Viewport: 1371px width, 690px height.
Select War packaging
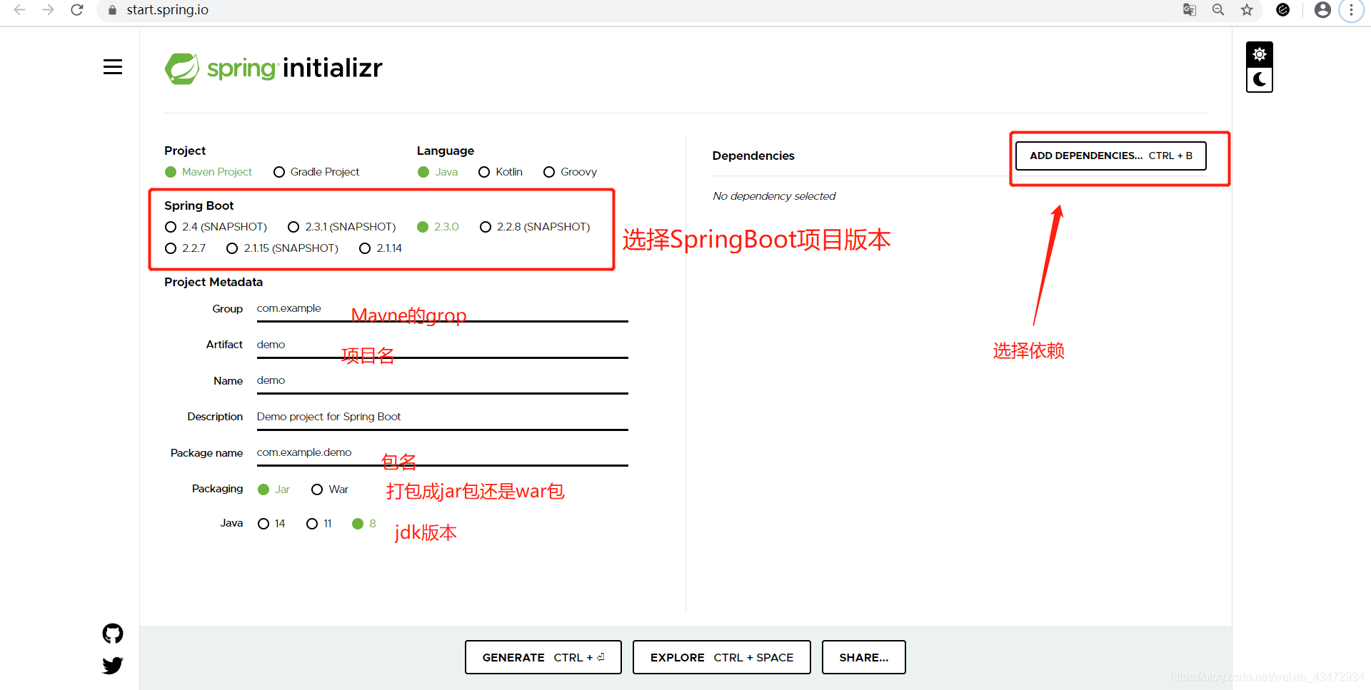coord(330,489)
